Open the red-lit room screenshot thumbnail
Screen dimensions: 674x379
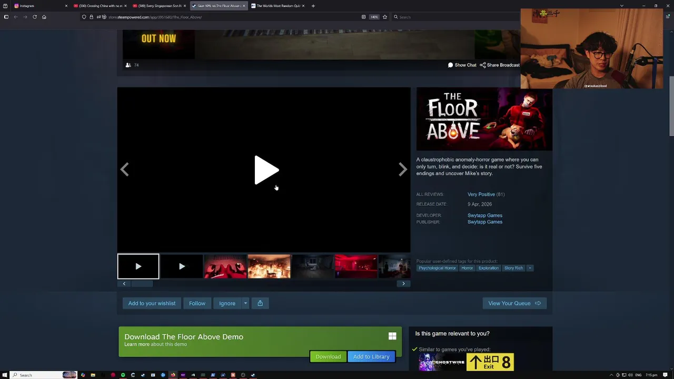pos(356,266)
